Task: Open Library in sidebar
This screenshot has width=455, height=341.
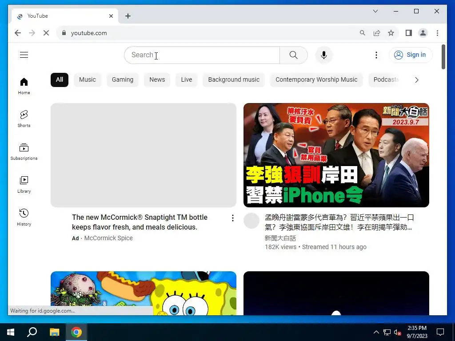Action: click(x=24, y=184)
